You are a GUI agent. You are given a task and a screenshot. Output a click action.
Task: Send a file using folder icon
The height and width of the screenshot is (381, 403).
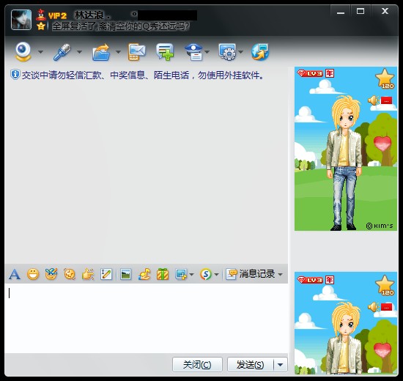pyautogui.click(x=101, y=52)
